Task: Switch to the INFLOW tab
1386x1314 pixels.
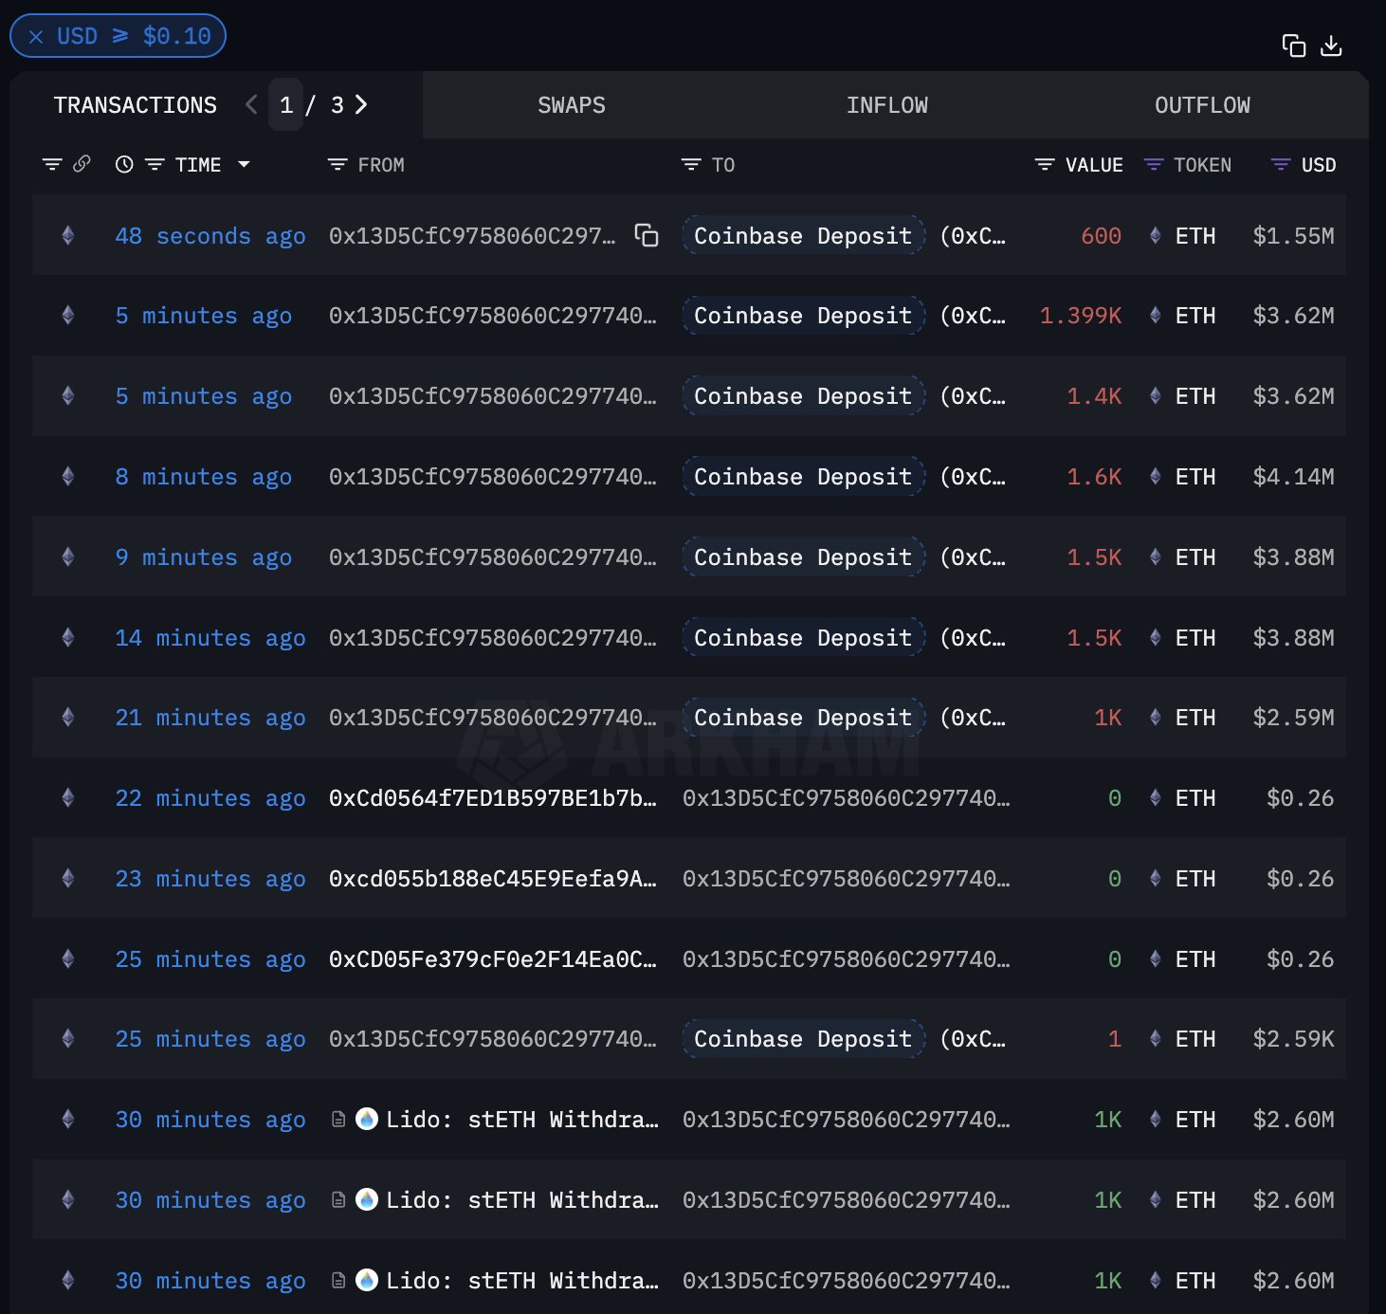Action: [887, 105]
